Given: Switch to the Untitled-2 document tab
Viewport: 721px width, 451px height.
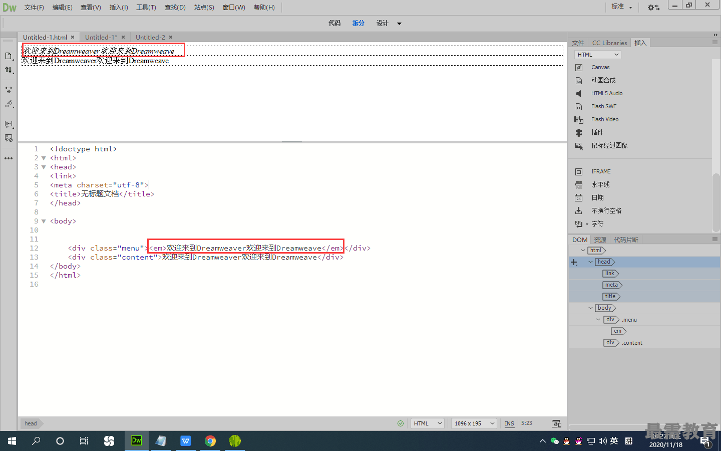Looking at the screenshot, I should 150,37.
